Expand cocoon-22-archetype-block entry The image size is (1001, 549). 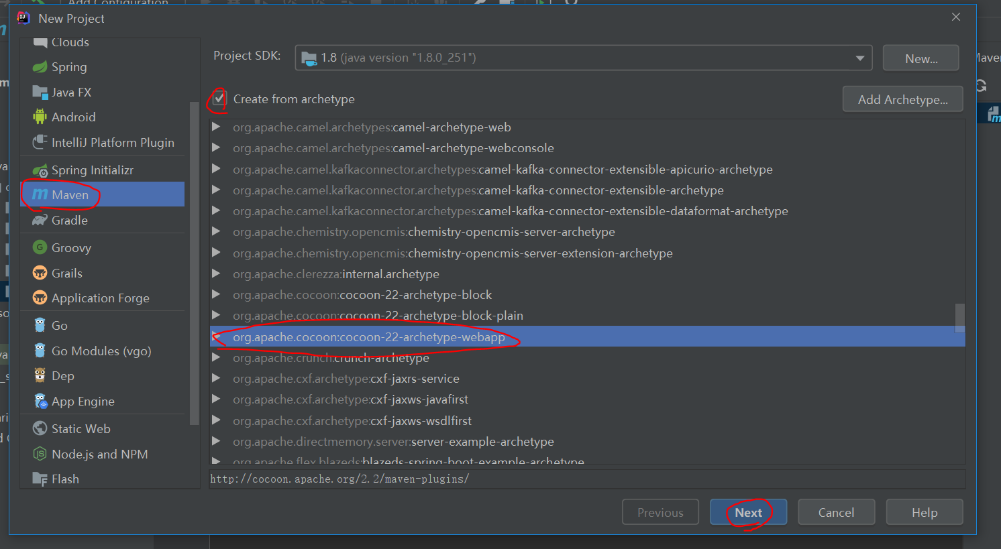[x=216, y=295]
